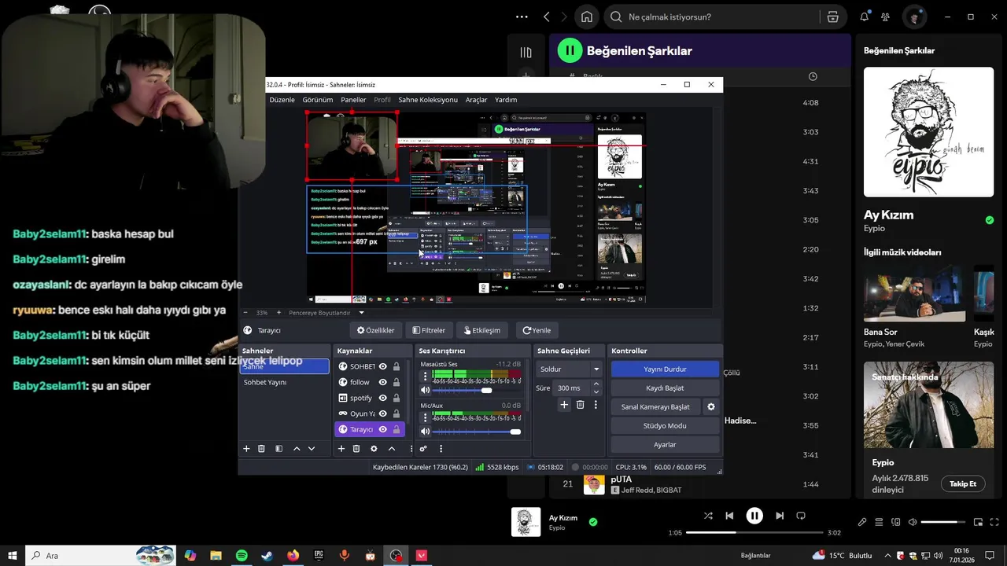The width and height of the screenshot is (1007, 566).
Task: Delete the scene using the Sahneler trash icon
Action: tap(262, 449)
